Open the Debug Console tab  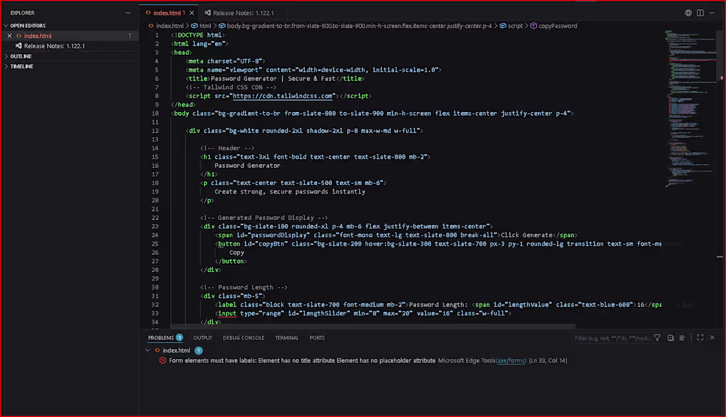coord(243,338)
